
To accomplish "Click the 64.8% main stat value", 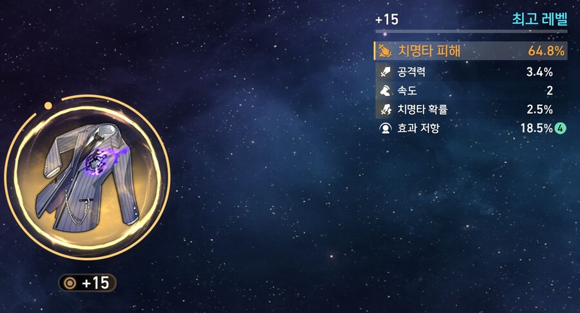I will [546, 51].
